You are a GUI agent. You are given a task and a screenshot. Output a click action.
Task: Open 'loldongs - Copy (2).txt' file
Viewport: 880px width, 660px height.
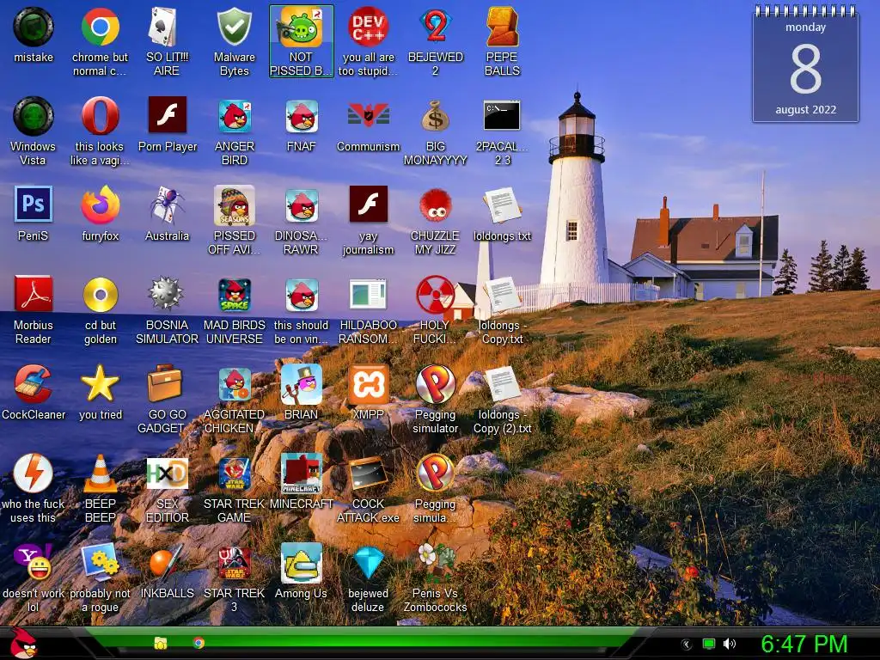click(502, 384)
